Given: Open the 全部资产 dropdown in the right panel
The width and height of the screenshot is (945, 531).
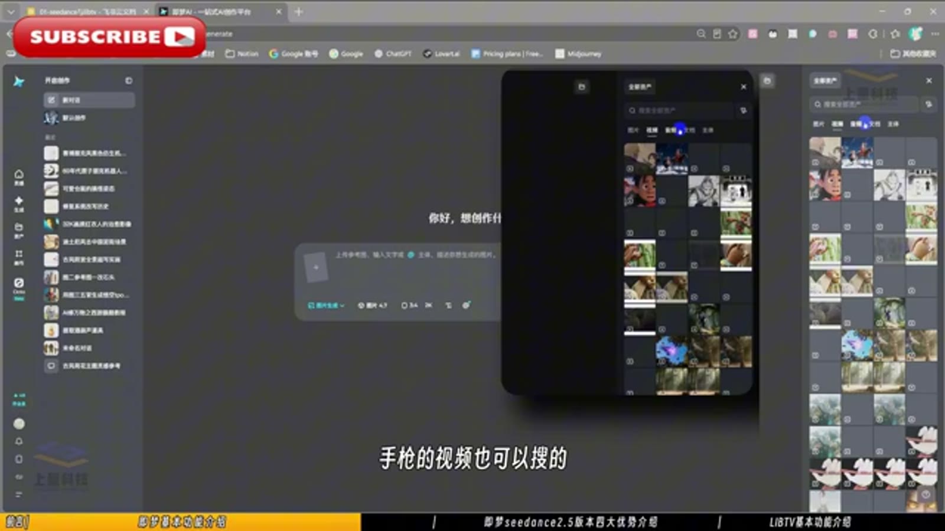Looking at the screenshot, I should [825, 81].
